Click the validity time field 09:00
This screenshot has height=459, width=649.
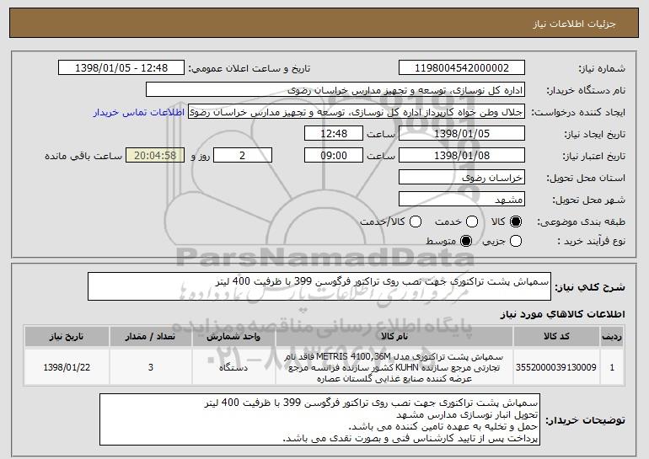pos(334,156)
